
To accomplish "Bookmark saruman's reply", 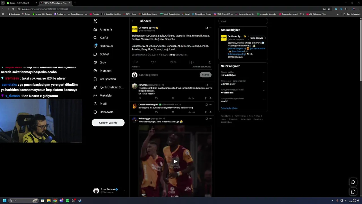I will [206, 98].
